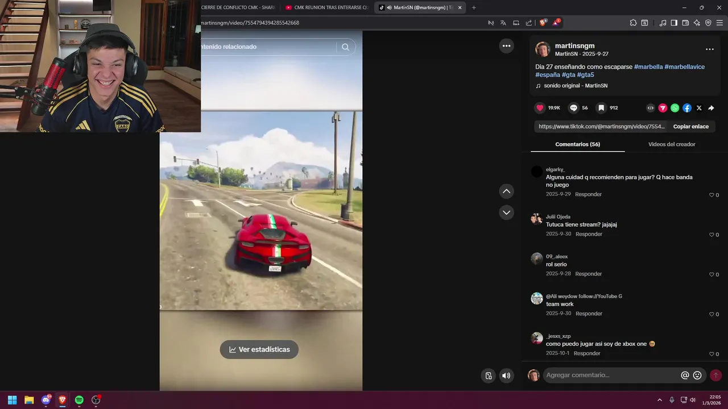Click the Agregar comentario input field
Viewport: 728px width, 409px height.
coord(611,375)
